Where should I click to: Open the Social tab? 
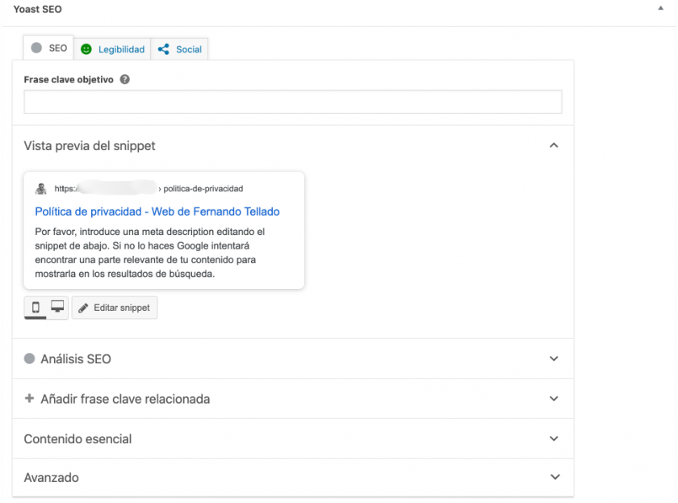[x=188, y=49]
